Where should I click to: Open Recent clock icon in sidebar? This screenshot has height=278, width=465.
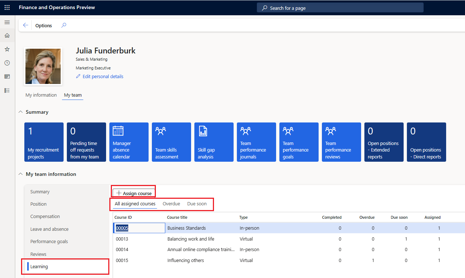pos(7,63)
